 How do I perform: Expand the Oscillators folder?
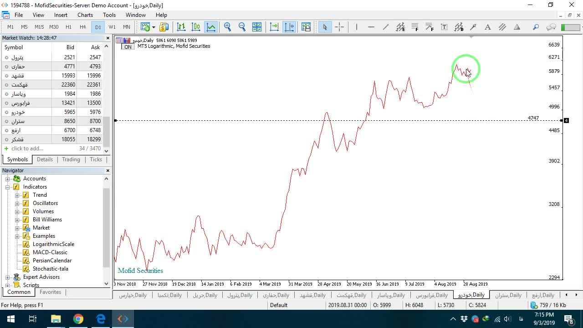17,203
